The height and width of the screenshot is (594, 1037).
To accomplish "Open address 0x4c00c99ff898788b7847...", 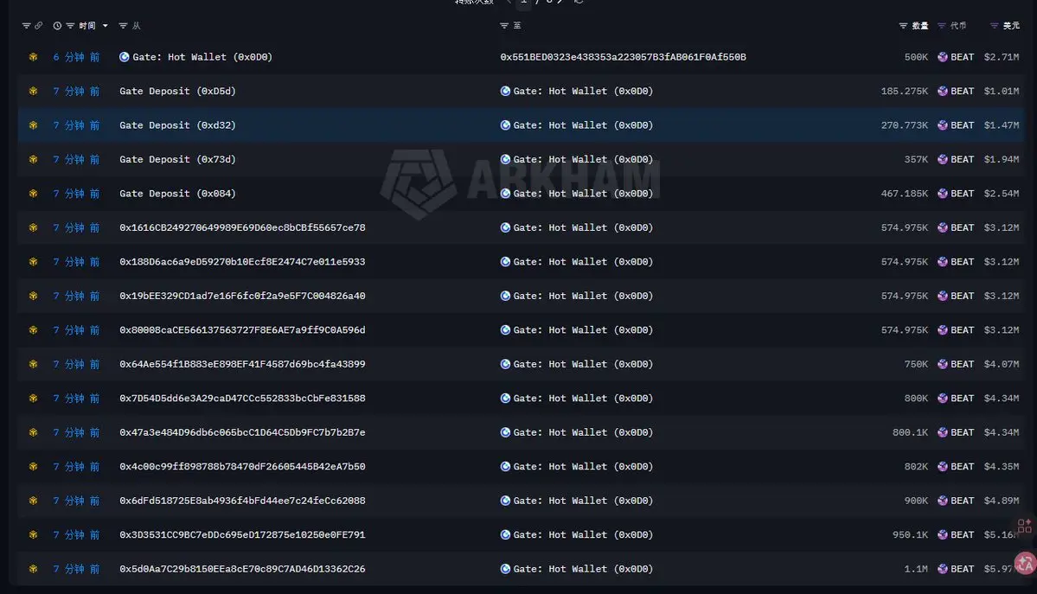I will click(x=242, y=466).
